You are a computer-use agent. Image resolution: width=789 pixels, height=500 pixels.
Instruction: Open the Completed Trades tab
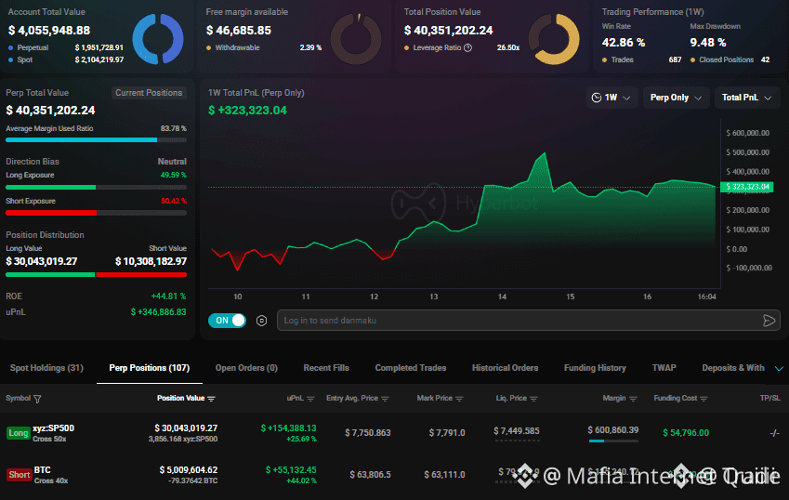pos(411,368)
